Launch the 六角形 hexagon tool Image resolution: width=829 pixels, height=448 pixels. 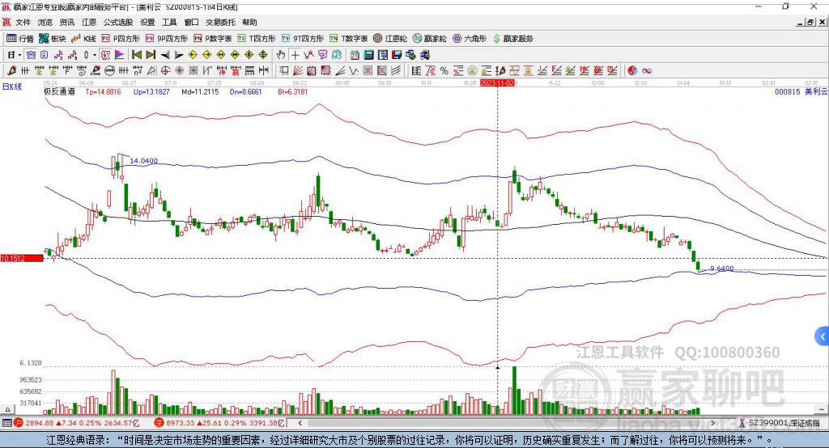click(x=470, y=38)
